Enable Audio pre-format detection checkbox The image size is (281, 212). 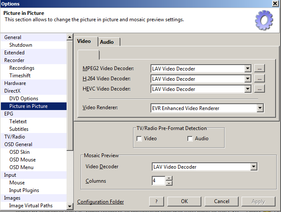pos(190,139)
